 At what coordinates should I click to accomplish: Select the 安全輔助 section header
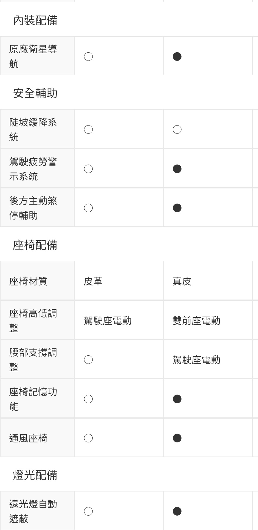(x=35, y=93)
